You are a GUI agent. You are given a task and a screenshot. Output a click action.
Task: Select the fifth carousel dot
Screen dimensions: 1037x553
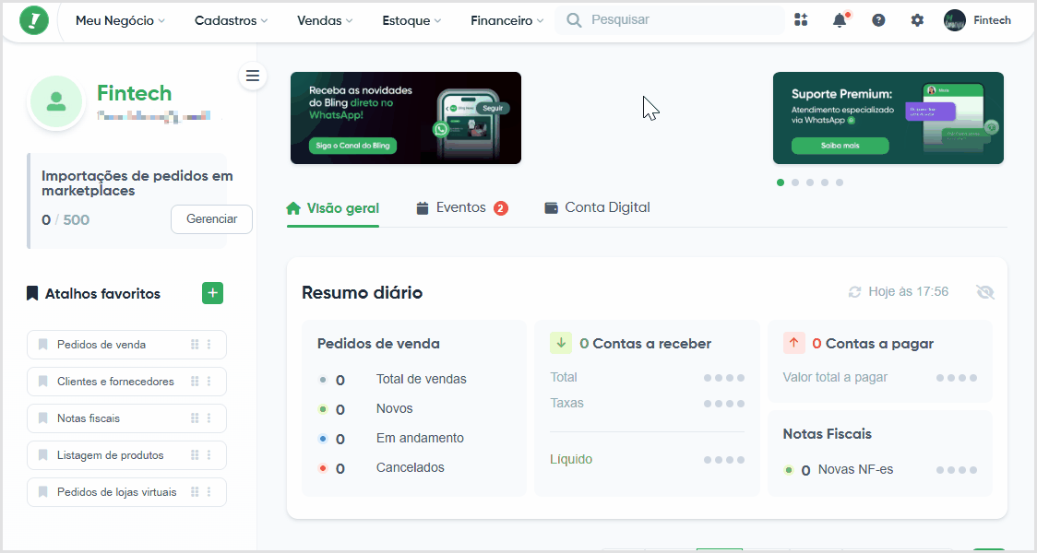click(x=840, y=182)
